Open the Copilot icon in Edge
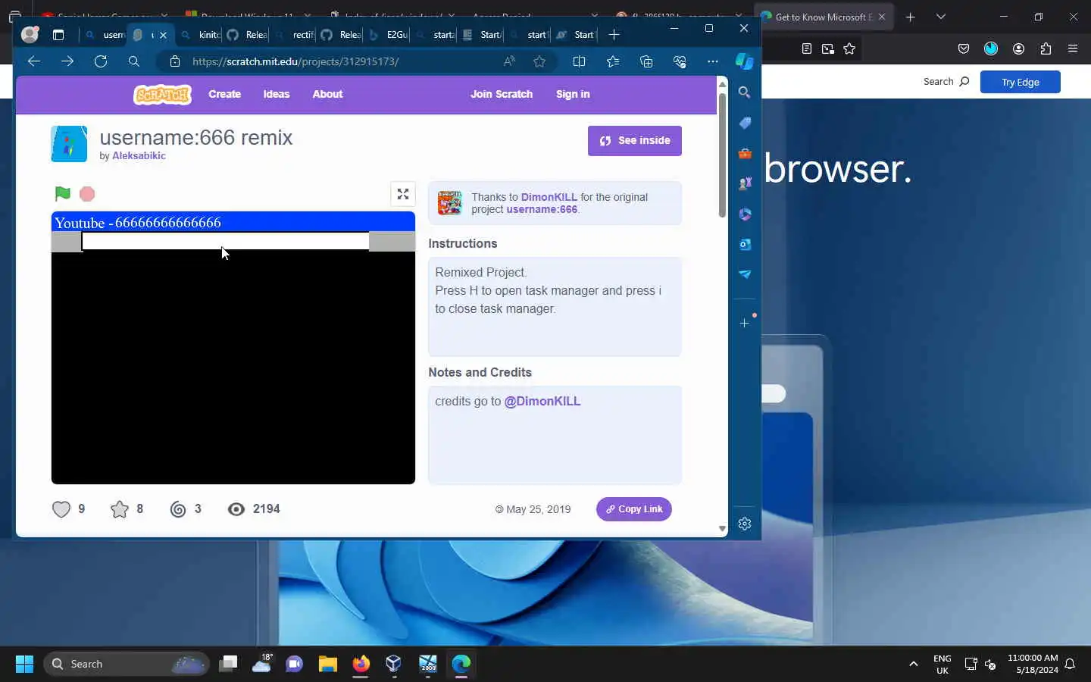This screenshot has width=1091, height=682. coord(745,61)
